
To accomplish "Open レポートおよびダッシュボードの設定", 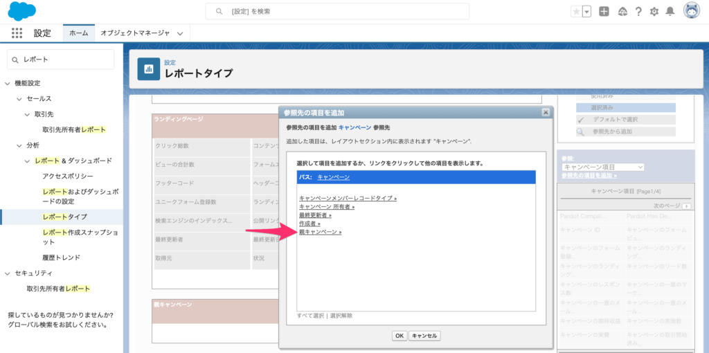I will 80,197.
